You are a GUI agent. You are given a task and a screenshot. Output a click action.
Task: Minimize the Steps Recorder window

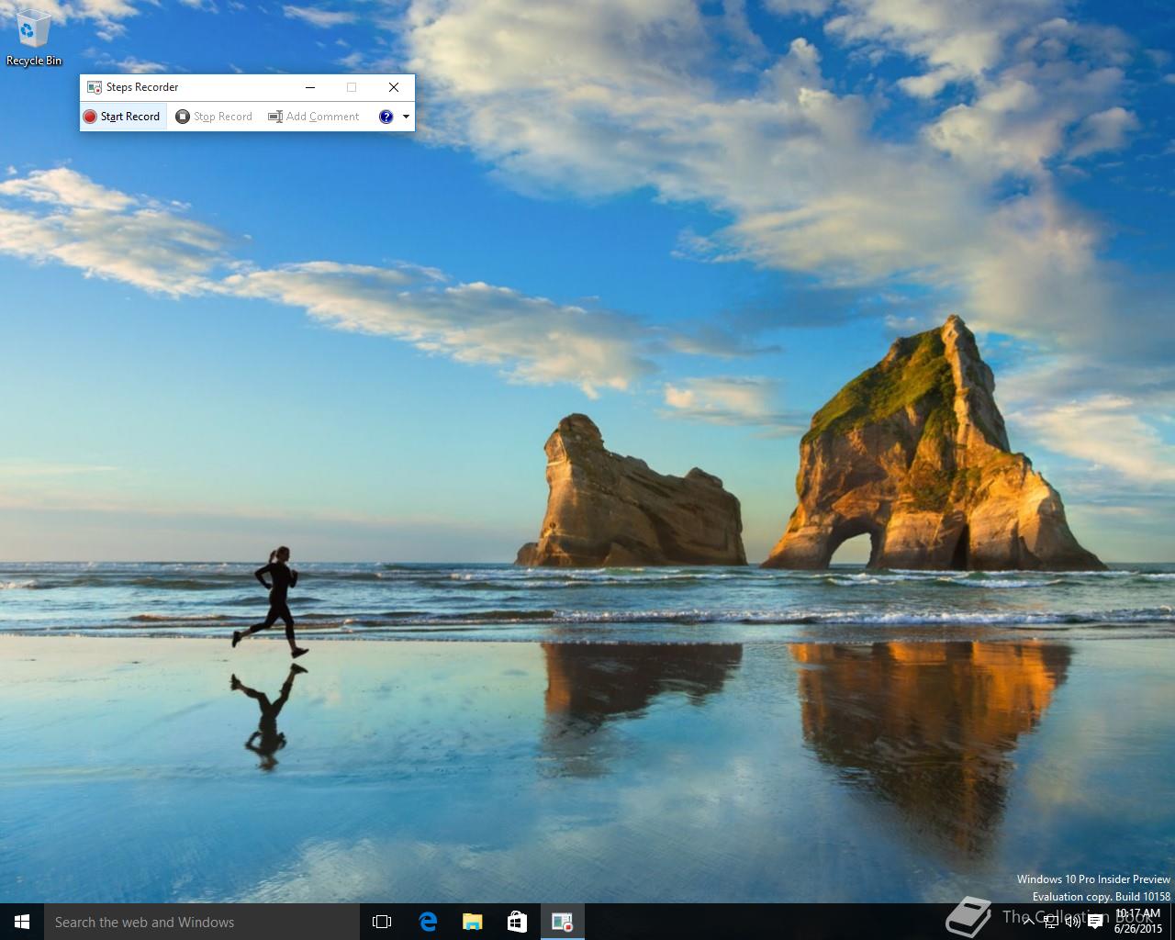[x=310, y=87]
